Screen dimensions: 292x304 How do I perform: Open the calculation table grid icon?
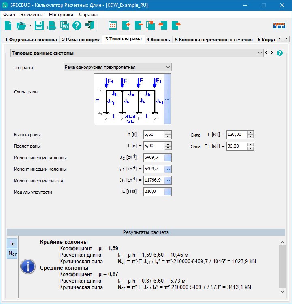[113, 25]
